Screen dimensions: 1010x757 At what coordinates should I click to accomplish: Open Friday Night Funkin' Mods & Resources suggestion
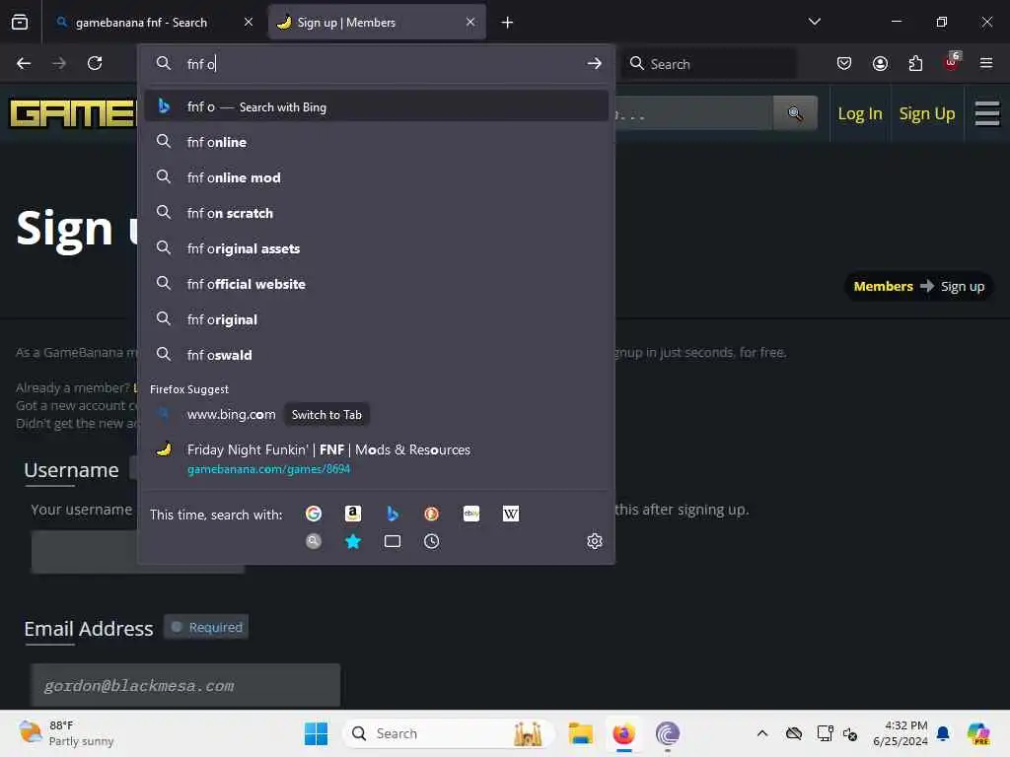[377, 458]
